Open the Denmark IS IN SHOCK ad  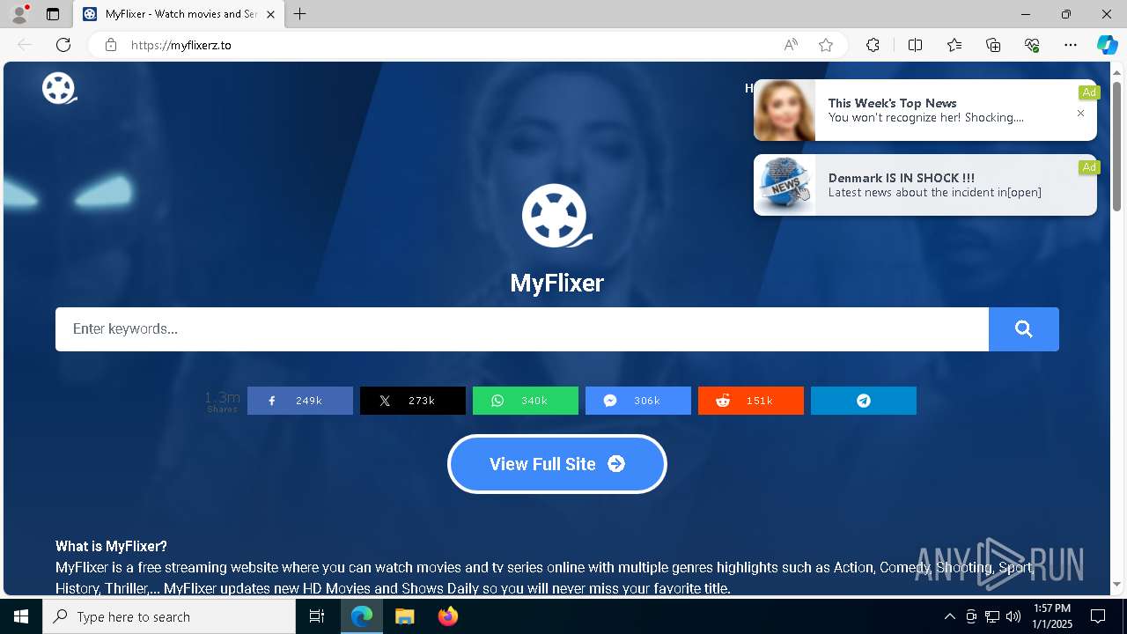pos(925,185)
